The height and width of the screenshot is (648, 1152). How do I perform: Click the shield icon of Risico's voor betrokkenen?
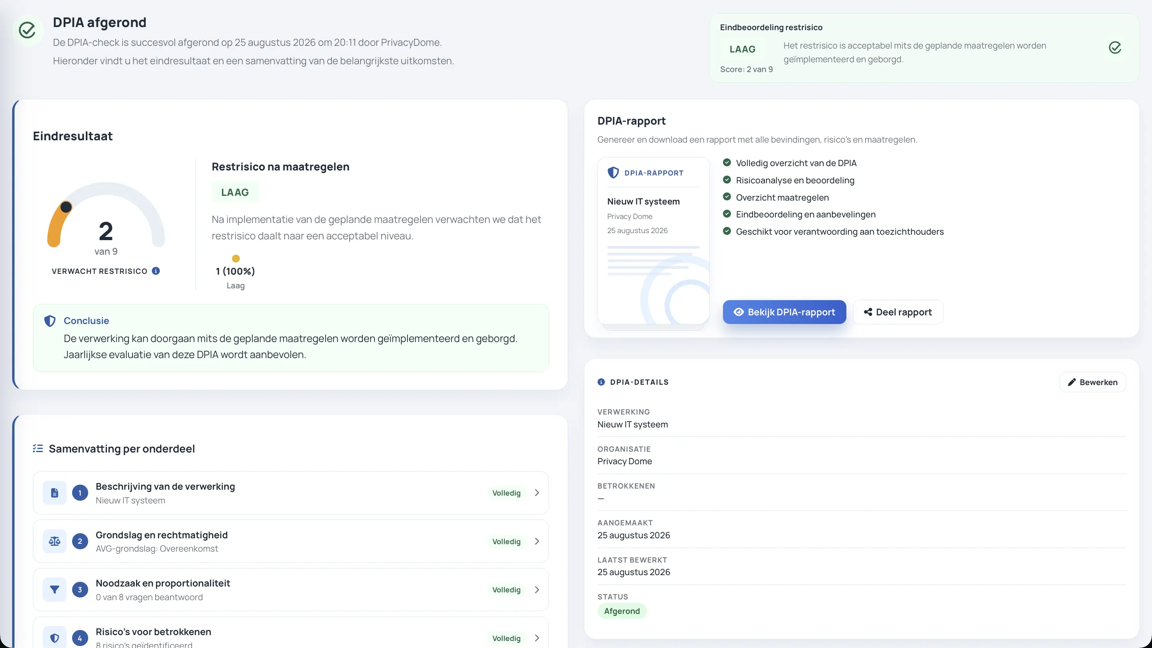pyautogui.click(x=54, y=638)
